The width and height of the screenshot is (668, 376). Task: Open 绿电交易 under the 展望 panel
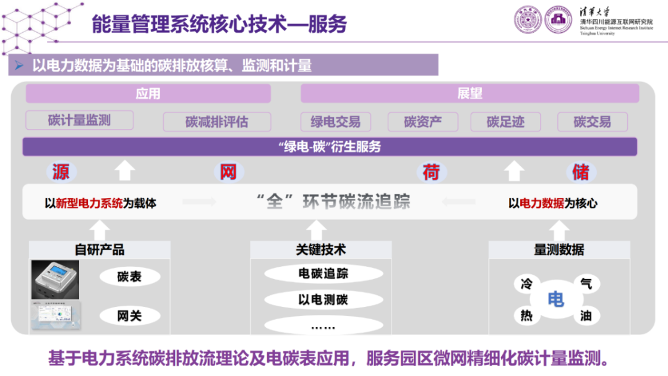335,121
